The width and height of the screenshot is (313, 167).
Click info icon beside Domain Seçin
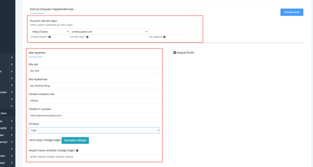tap(87, 37)
